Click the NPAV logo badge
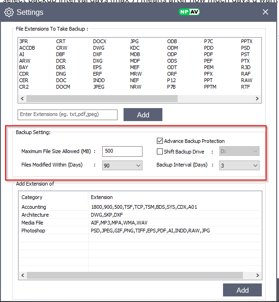The height and width of the screenshot is (302, 279). pos(189,12)
